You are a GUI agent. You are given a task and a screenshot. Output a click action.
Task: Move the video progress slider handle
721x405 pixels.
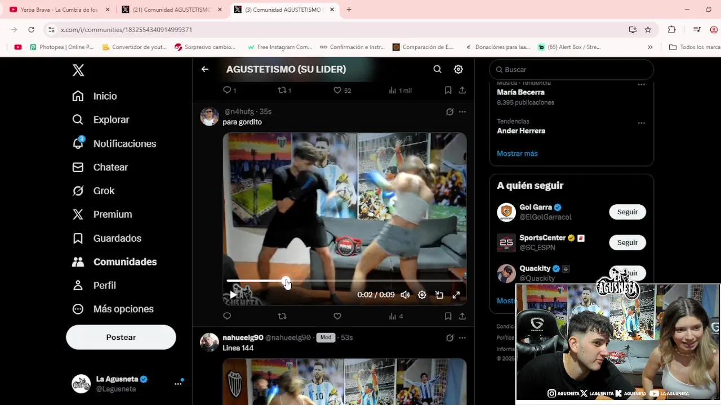[x=286, y=281]
